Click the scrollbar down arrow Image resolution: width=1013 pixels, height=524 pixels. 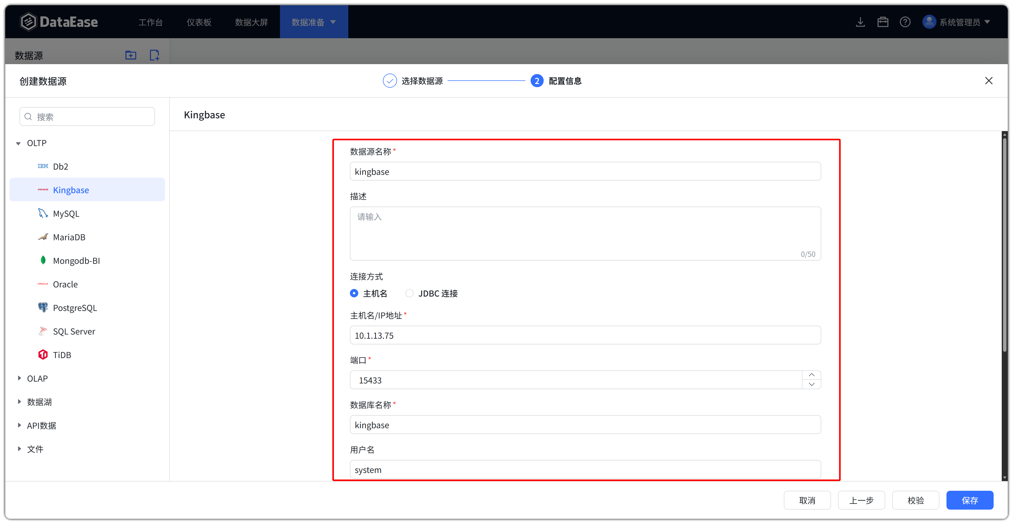(1005, 478)
